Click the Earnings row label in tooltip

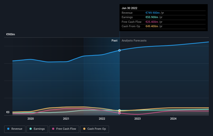point(127,17)
